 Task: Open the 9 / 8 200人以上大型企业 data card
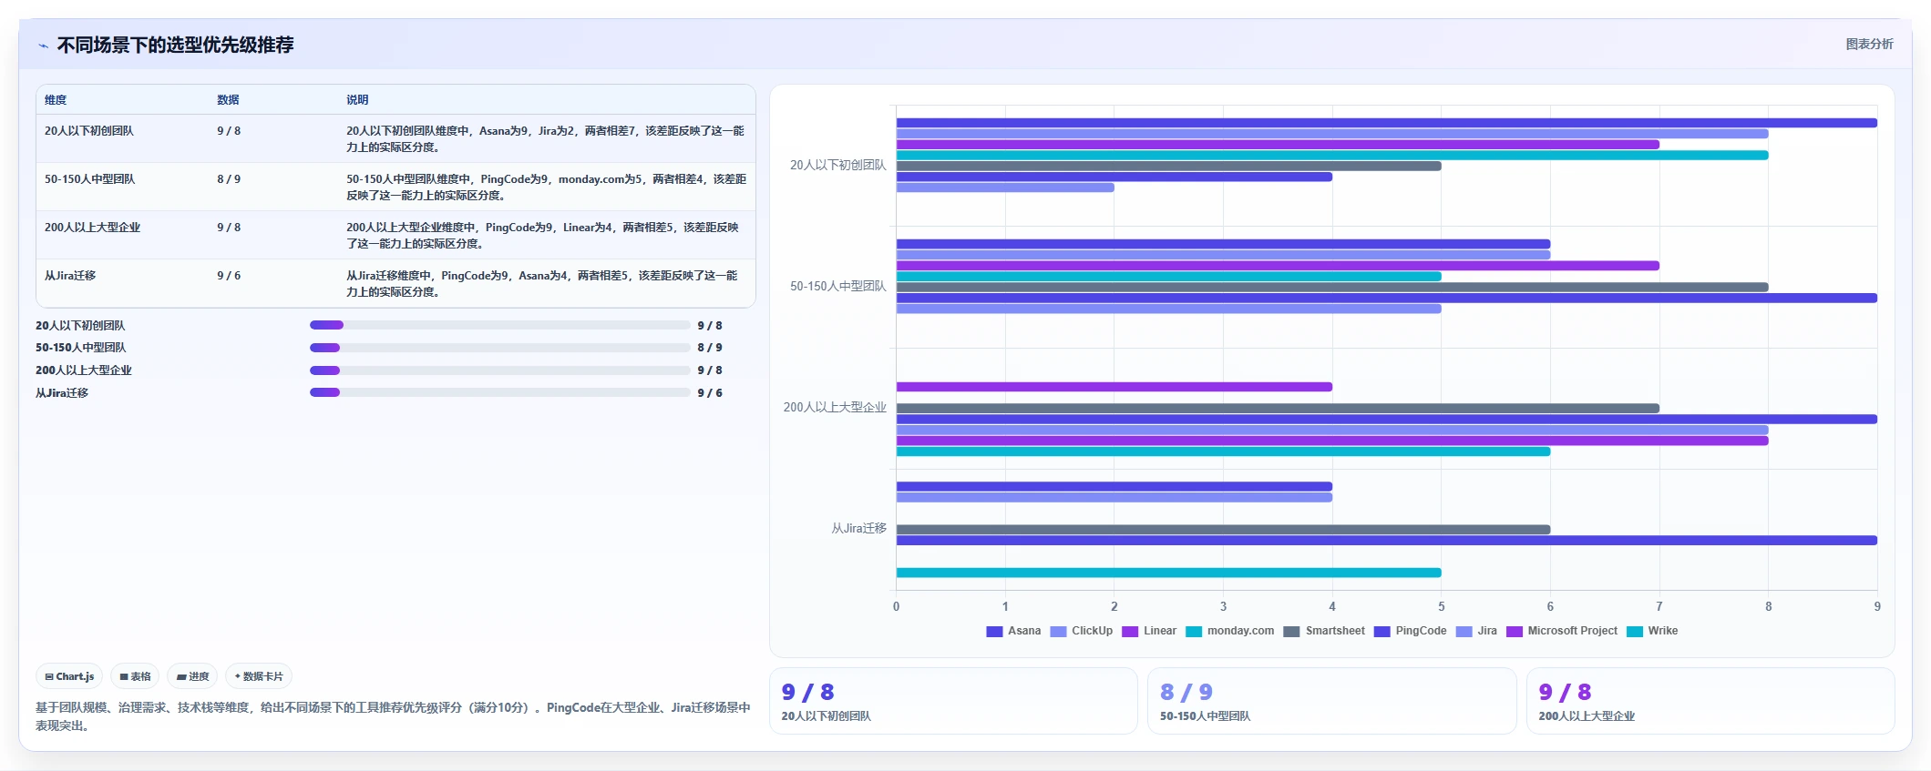[x=1710, y=701]
